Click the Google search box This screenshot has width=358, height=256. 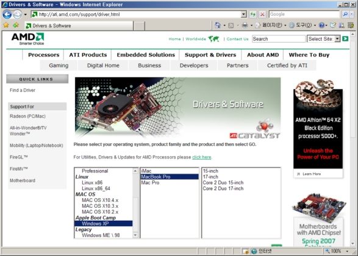pyautogui.click(x=304, y=15)
